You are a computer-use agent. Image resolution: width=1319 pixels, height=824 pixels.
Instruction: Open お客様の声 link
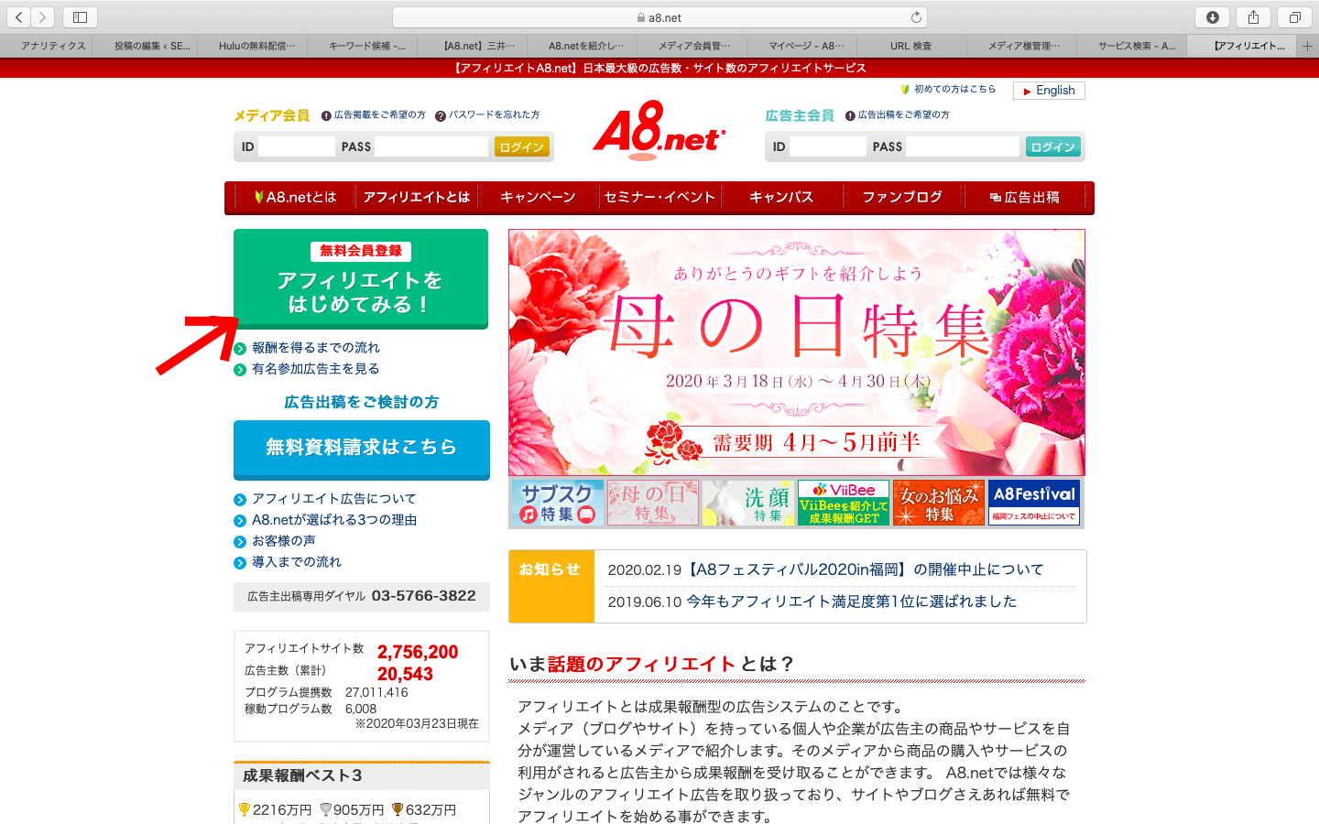click(284, 541)
